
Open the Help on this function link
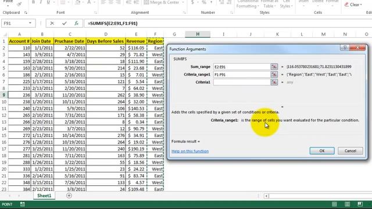tap(190, 151)
